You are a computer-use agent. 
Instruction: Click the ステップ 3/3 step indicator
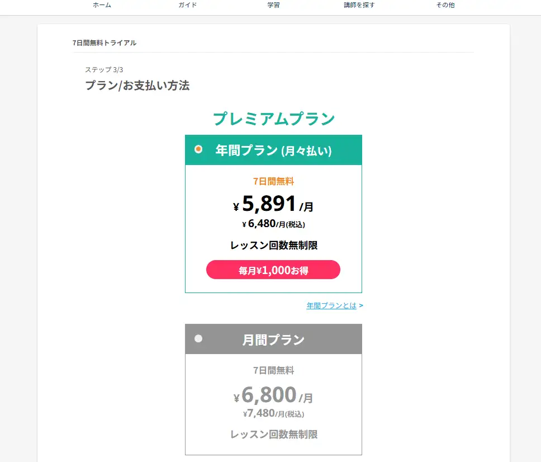tap(104, 70)
